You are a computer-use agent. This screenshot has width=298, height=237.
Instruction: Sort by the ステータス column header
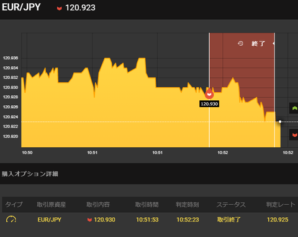point(231,205)
